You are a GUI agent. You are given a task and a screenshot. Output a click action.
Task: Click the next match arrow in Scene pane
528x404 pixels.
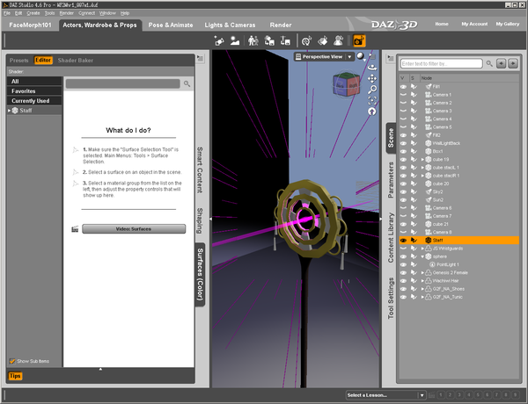point(513,63)
